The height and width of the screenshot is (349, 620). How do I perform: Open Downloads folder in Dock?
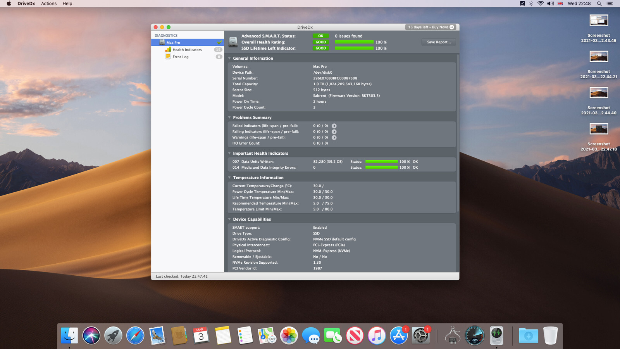click(x=529, y=335)
